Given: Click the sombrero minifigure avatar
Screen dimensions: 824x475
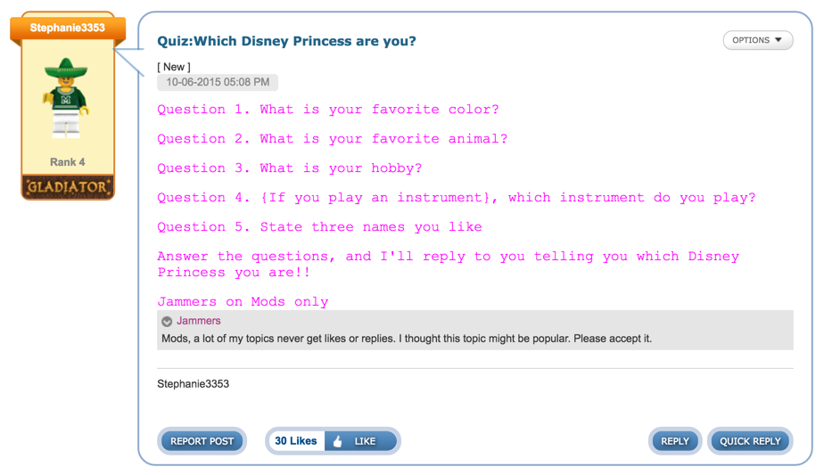Looking at the screenshot, I should pyautogui.click(x=67, y=98).
